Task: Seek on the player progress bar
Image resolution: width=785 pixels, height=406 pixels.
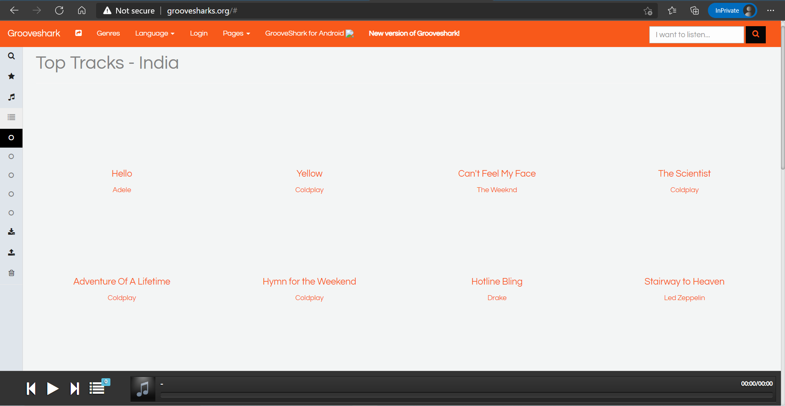Action: [x=467, y=395]
